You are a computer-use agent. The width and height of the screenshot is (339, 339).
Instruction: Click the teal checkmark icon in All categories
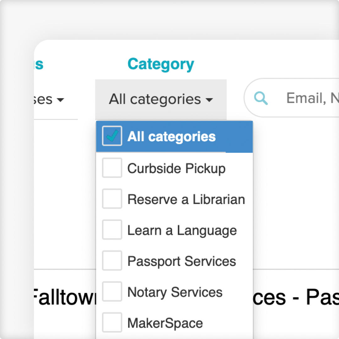coord(112,136)
